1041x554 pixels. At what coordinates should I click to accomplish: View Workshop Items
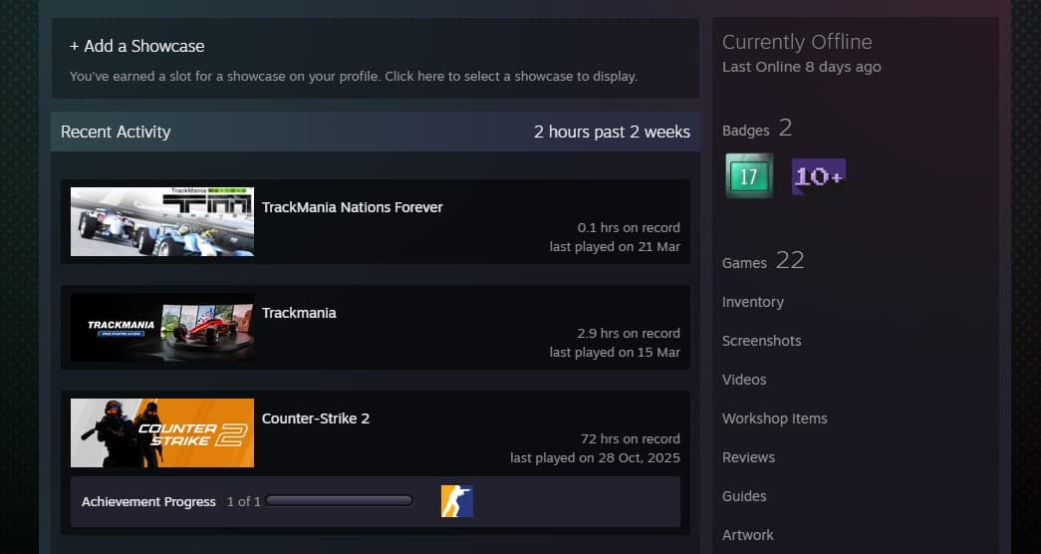point(774,418)
